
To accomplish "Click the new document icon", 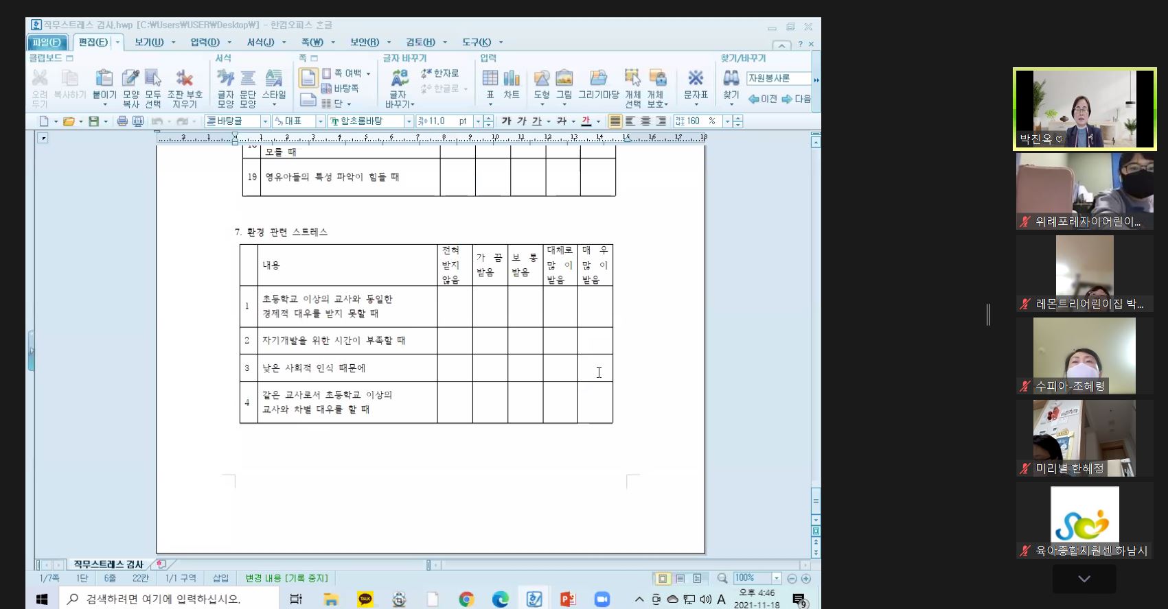I will 44,121.
